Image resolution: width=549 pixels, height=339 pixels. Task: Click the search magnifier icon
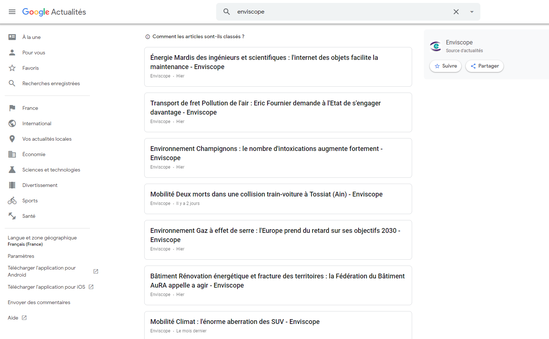tap(227, 12)
